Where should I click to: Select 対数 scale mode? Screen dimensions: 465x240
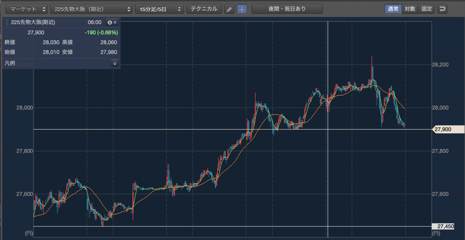click(410, 9)
